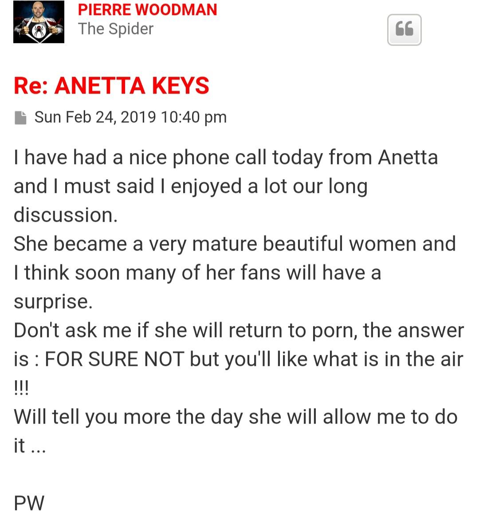The image size is (479, 531).
Task: Click the post timestamp Sun Feb 24, 2019
Action: coord(95,117)
